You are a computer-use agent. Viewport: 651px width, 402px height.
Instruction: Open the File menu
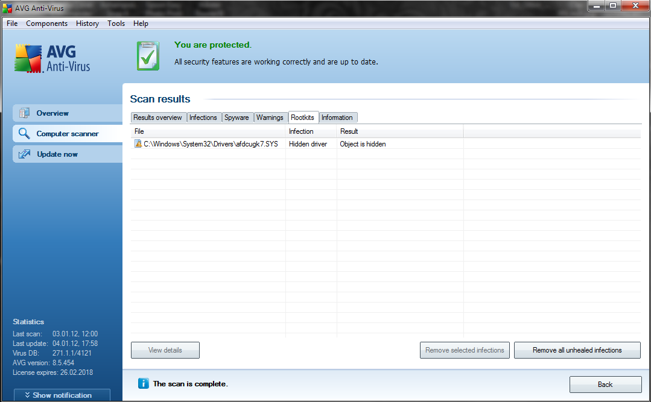coord(12,24)
